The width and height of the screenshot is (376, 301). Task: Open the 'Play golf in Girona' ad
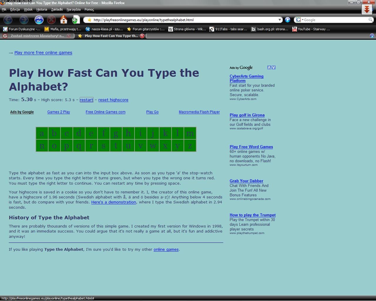247,115
